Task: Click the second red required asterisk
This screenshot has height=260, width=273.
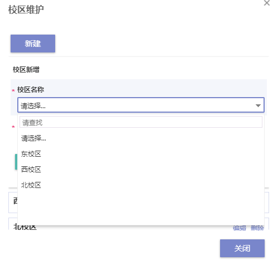Action: point(13,127)
